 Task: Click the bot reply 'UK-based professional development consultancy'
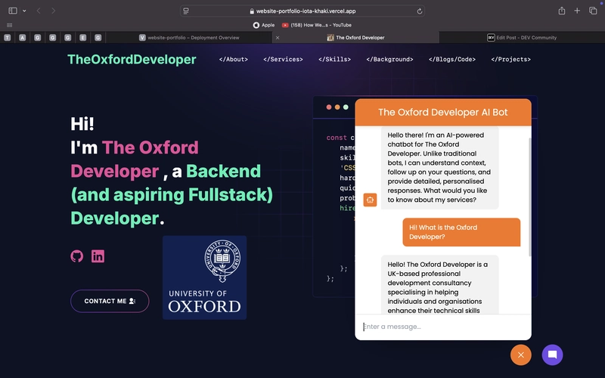tap(439, 285)
